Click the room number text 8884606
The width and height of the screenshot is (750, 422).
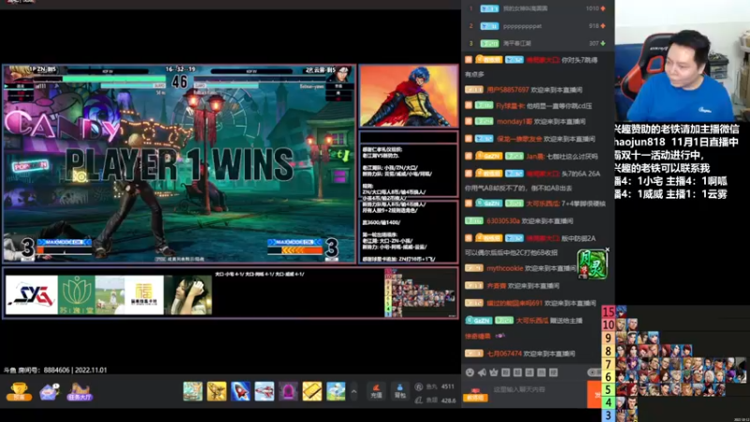[x=56, y=369]
